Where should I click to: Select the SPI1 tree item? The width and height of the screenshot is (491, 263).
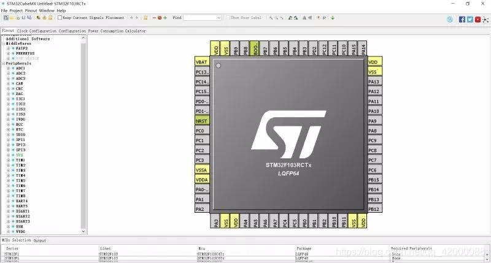[21, 140]
